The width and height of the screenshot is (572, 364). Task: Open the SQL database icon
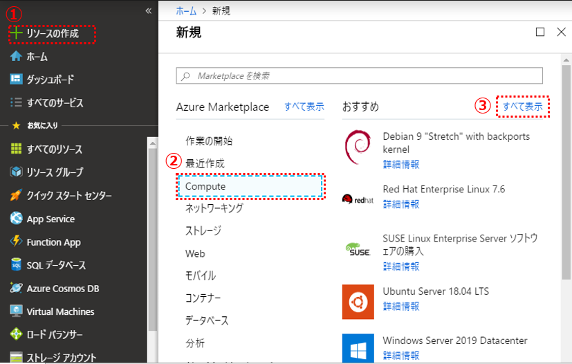[16, 264]
